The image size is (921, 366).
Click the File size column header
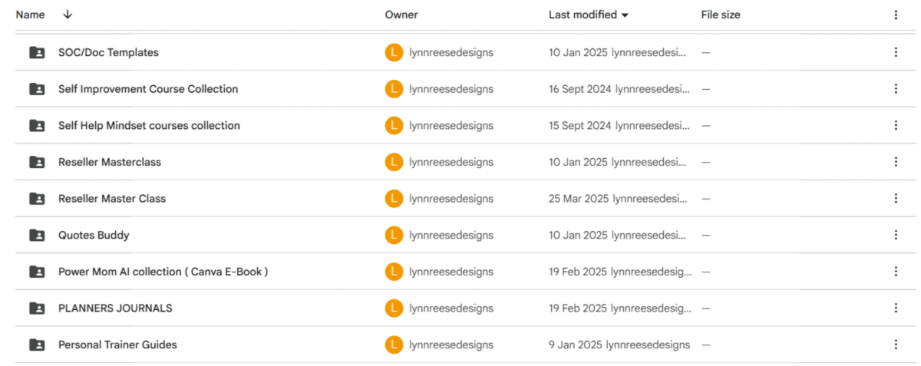point(721,15)
